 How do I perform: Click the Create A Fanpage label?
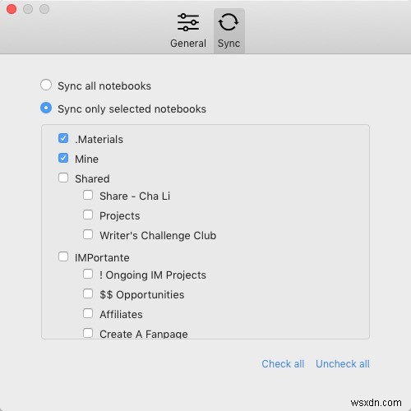coord(144,334)
